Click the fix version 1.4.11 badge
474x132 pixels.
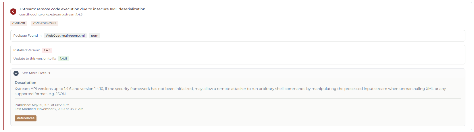(63, 59)
